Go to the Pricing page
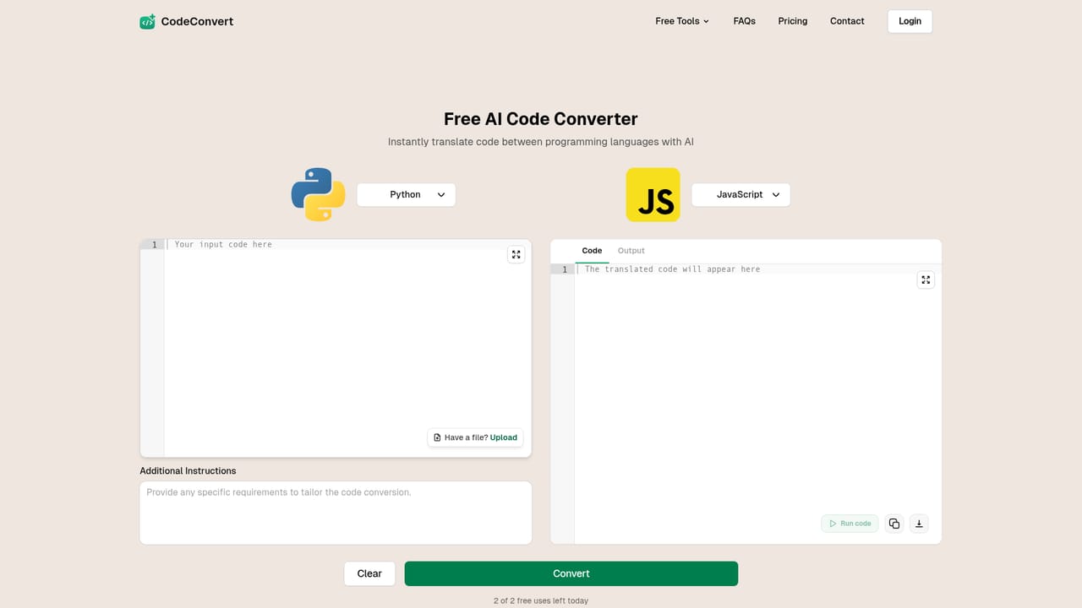 [793, 21]
